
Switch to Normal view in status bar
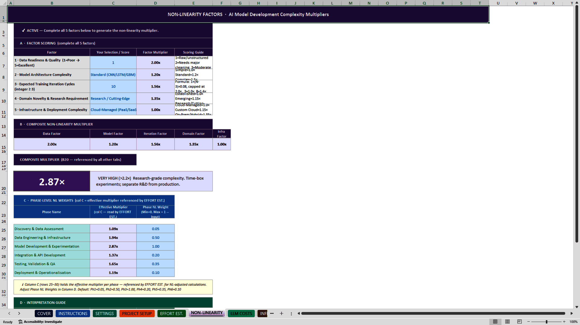pyautogui.click(x=495, y=322)
